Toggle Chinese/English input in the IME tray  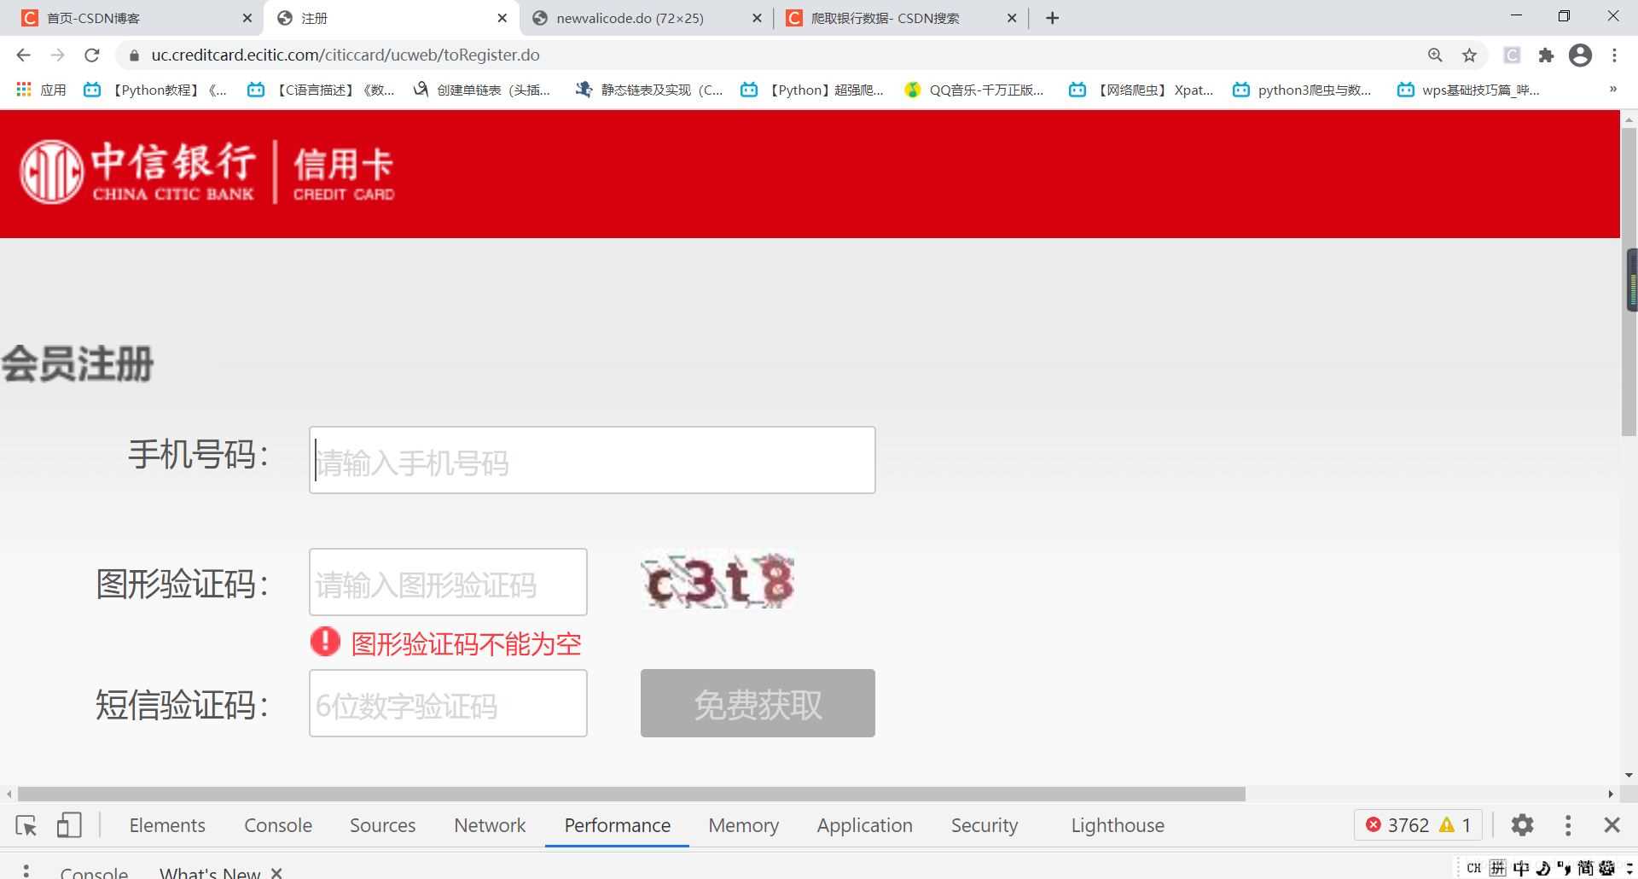point(1522,867)
